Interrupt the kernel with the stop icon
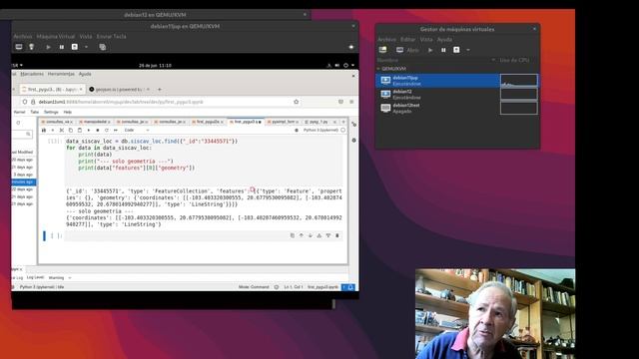 pos(98,131)
